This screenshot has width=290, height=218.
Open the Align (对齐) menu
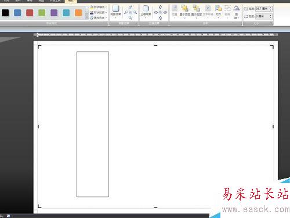pyautogui.click(x=218, y=11)
